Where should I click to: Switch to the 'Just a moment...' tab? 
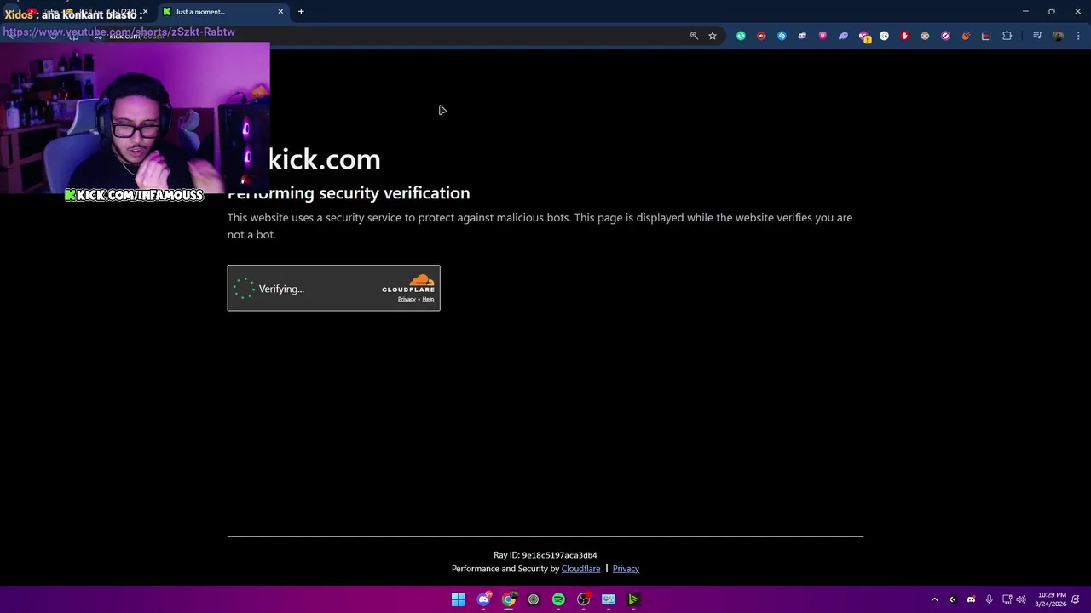[x=223, y=12]
